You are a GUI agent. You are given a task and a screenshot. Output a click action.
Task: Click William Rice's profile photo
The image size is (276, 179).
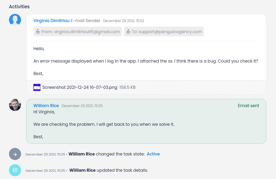click(x=15, y=105)
